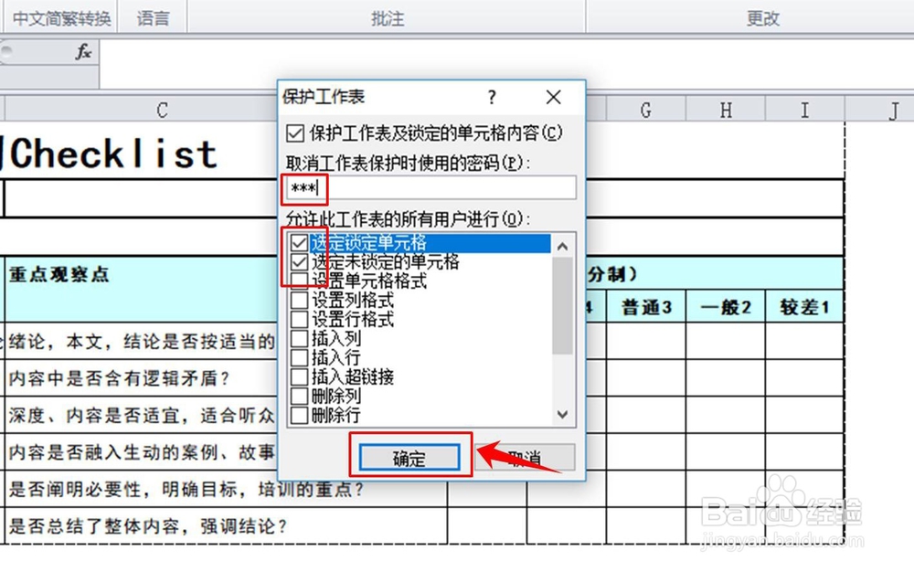The width and height of the screenshot is (914, 572).
Task: Uncheck 保护工作表及锁定的单元格内容 at dialog top
Action: pos(295,132)
